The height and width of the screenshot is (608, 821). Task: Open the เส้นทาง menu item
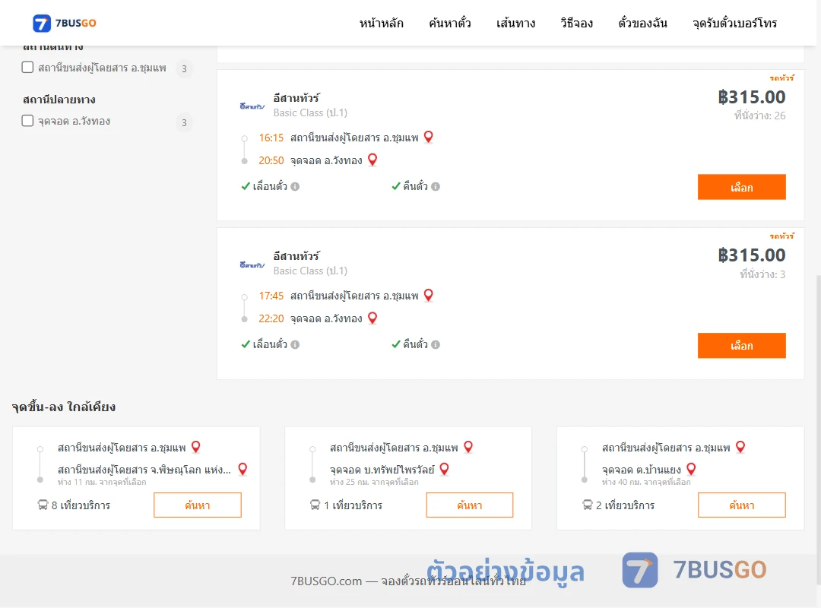point(515,23)
